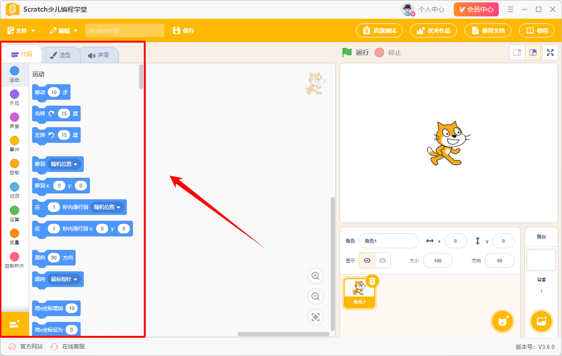Select the 角色1 sprite thumbnail
This screenshot has width=562, height=356.
pyautogui.click(x=359, y=293)
